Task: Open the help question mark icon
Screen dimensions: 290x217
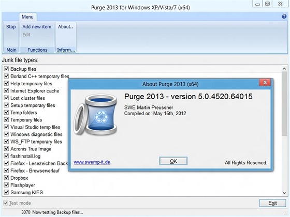Action: coord(284,17)
